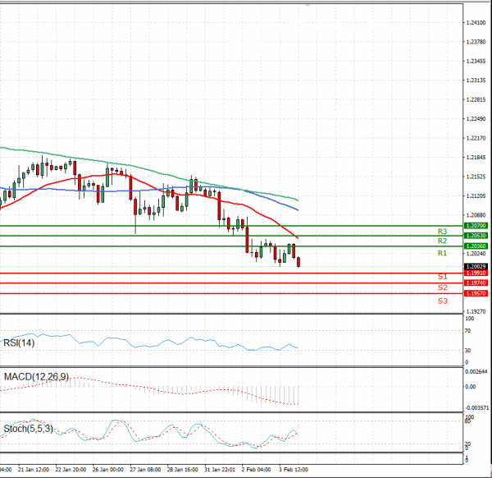Screen dimensions: 492x478
Task: Click the RSI scale value 30
Action: coord(468,351)
